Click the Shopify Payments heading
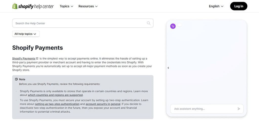This screenshot has width=259, height=121. pyautogui.click(x=37, y=48)
